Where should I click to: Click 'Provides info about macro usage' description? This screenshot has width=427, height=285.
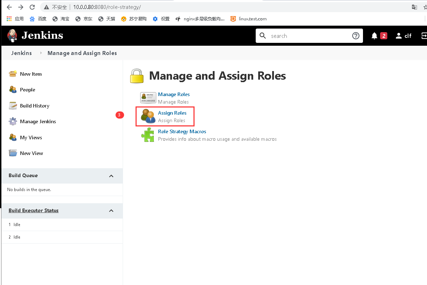[217, 139]
